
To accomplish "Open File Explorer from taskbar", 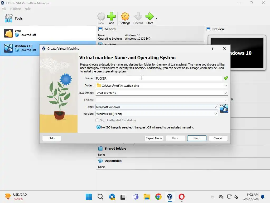I will pos(147,197).
